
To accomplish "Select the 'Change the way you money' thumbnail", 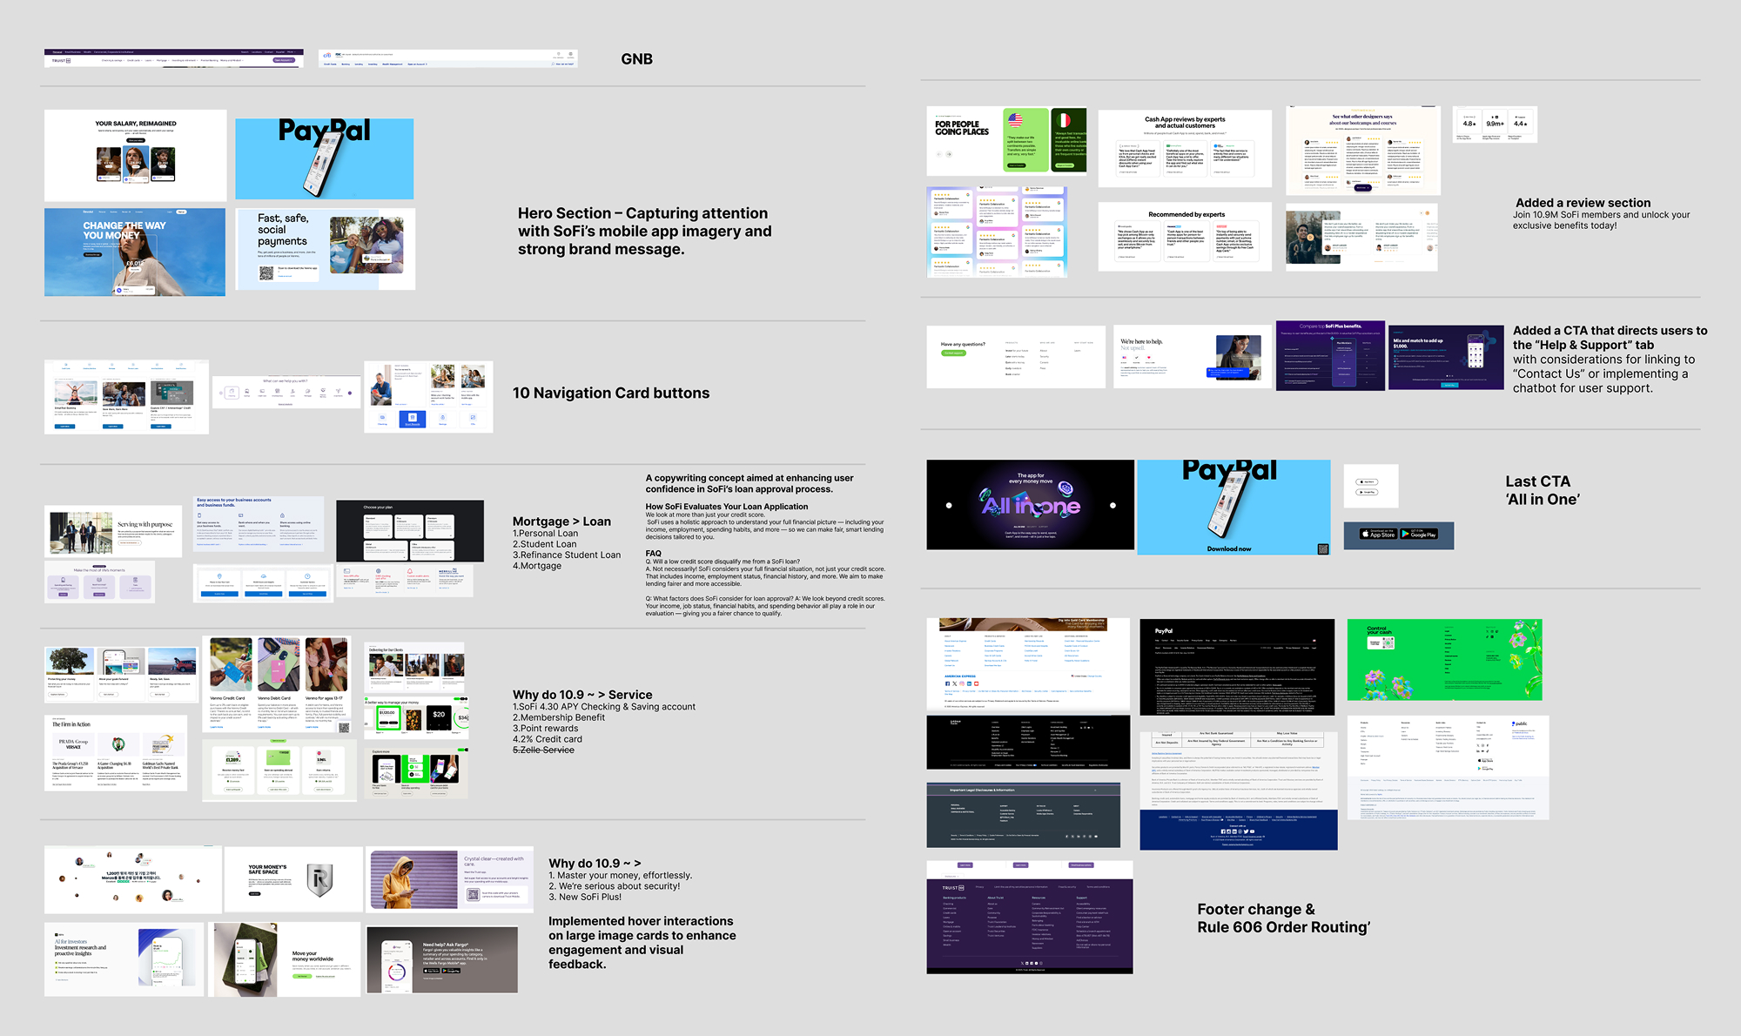I will point(135,252).
